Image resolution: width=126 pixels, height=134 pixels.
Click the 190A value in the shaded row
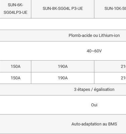coord(63,66)
